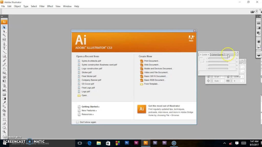Open the Stroke panel from the right dock

(x=258, y=23)
